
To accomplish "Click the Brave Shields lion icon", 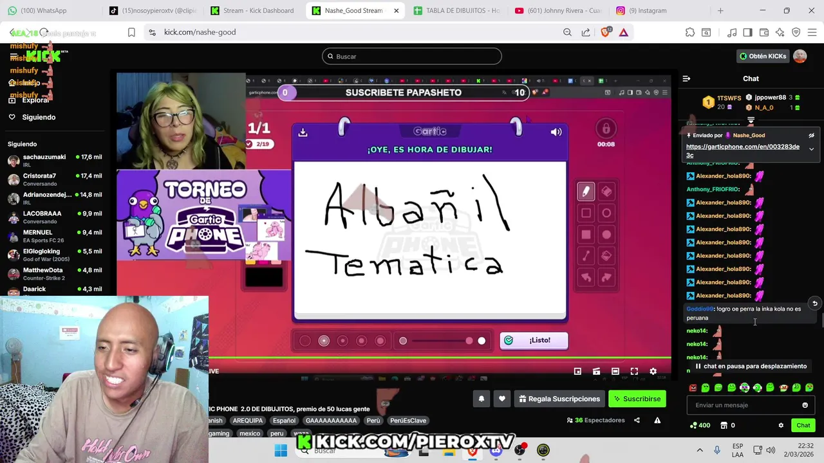I will click(606, 32).
